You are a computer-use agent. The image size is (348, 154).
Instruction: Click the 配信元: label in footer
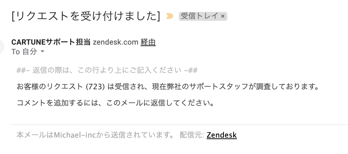pyautogui.click(x=192, y=135)
